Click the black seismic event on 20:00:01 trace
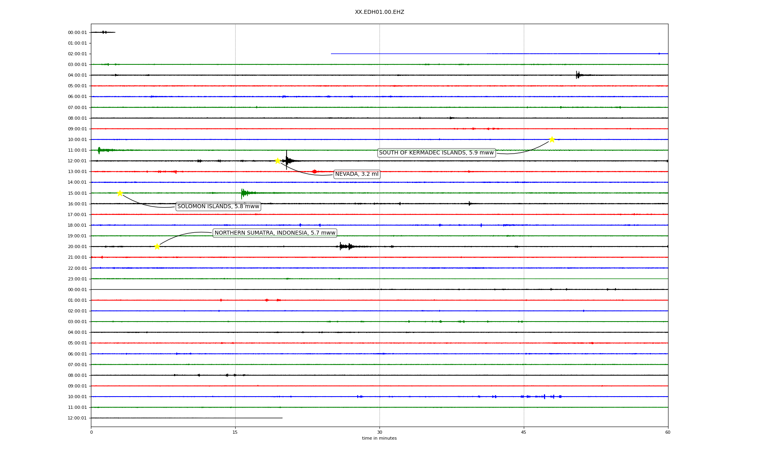The height and width of the screenshot is (474, 759). point(345,246)
